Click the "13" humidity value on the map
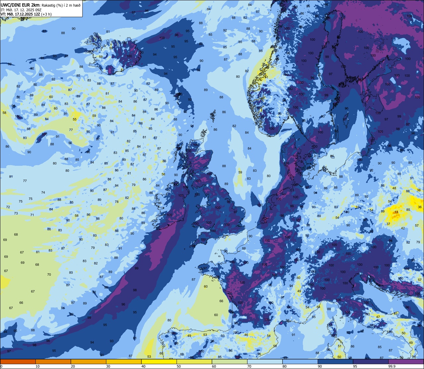 tap(396, 212)
